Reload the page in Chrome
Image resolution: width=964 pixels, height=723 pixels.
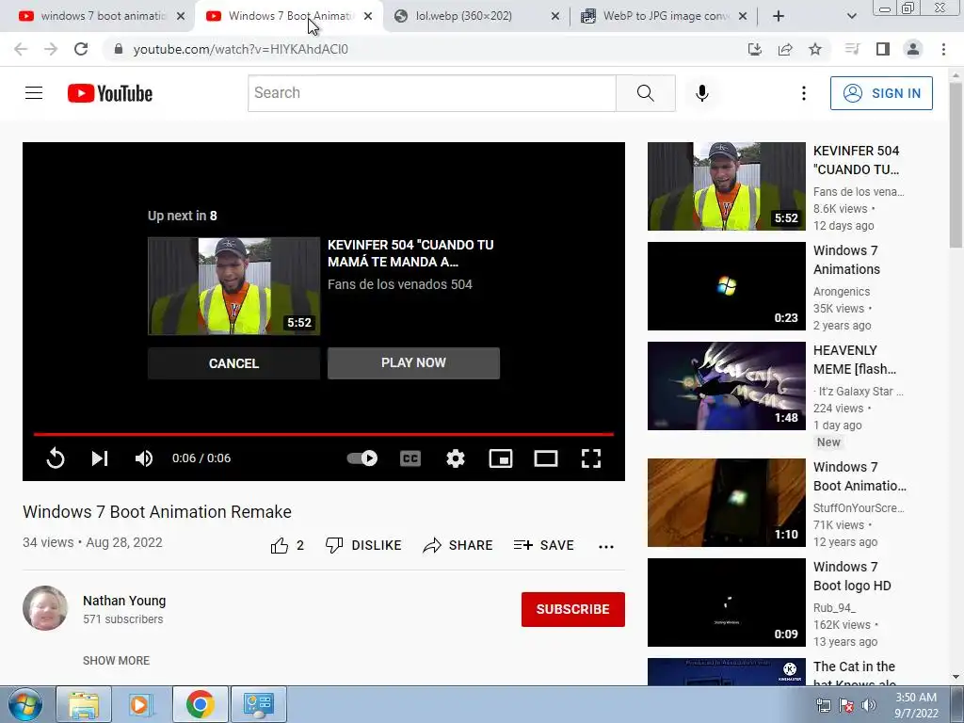point(81,49)
